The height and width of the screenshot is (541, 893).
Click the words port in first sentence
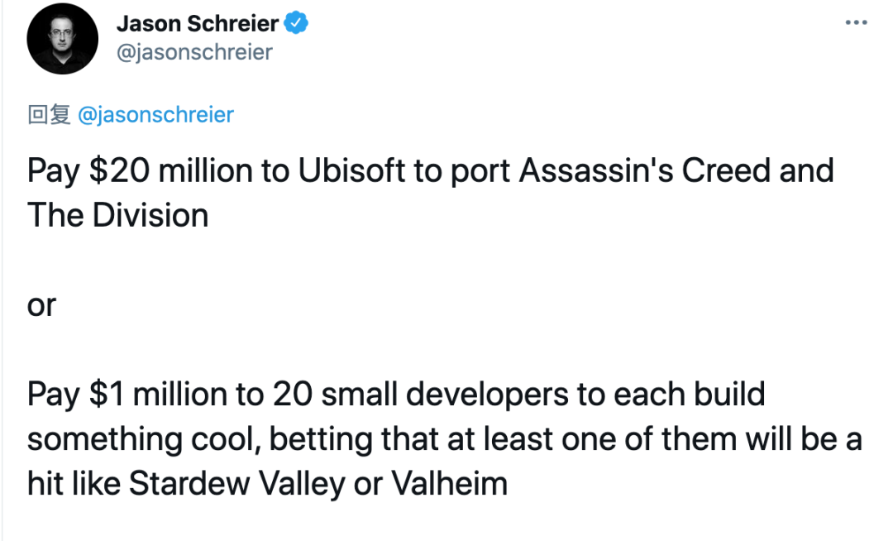tap(480, 173)
